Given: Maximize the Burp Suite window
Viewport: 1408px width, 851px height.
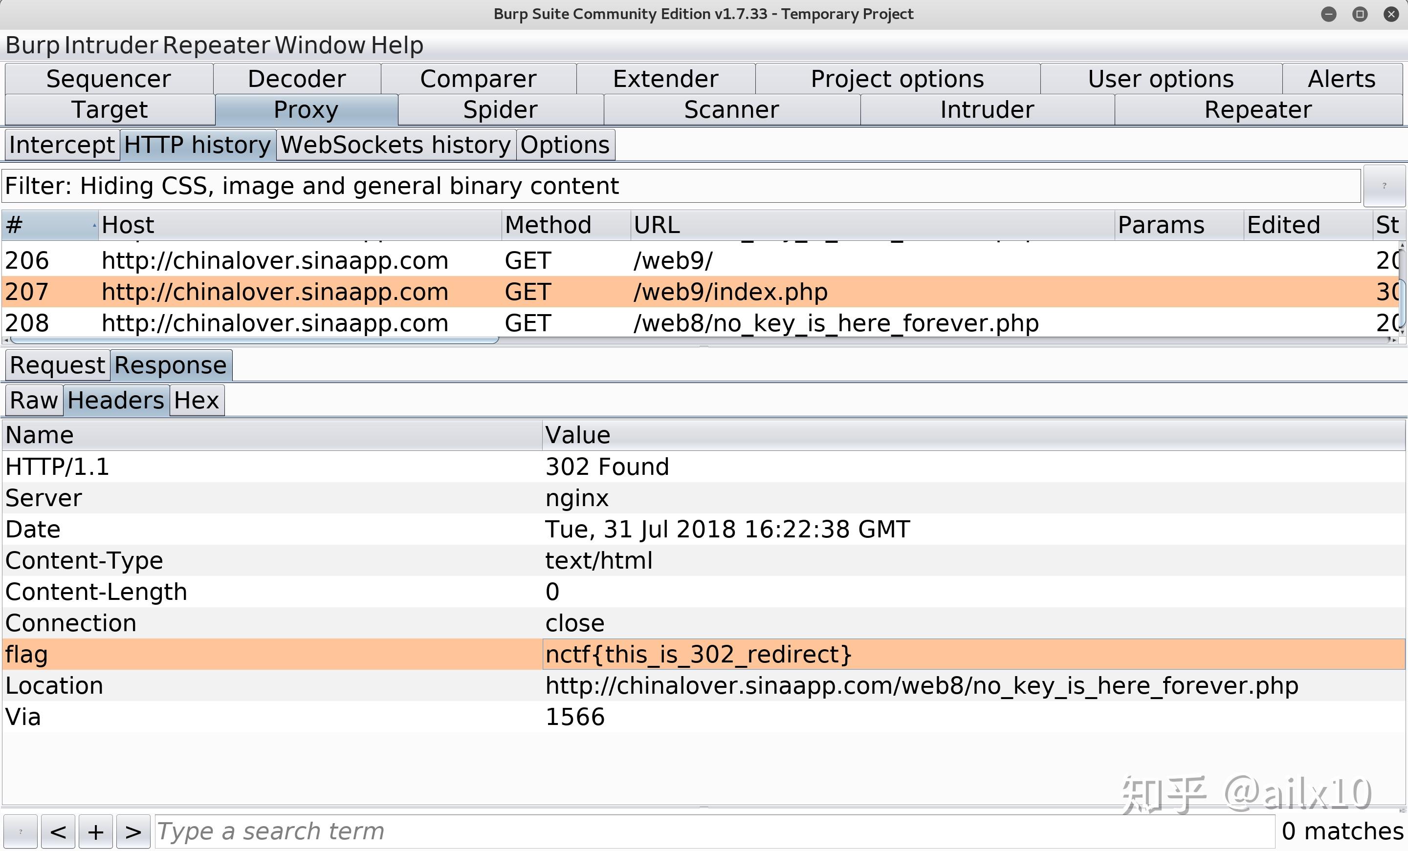Looking at the screenshot, I should click(1360, 14).
